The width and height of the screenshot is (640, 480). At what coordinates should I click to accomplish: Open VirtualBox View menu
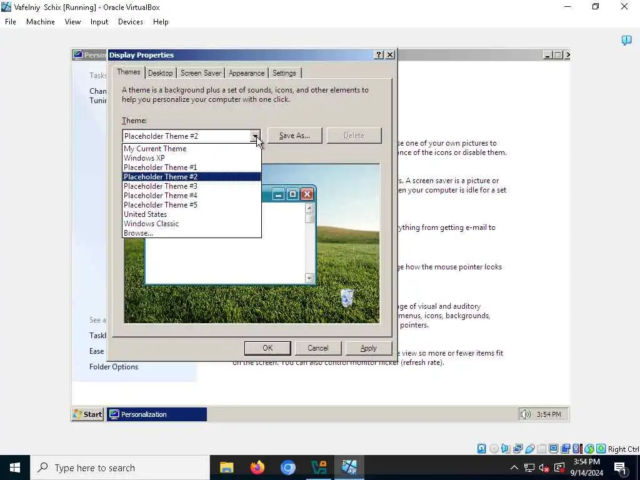pos(72,22)
